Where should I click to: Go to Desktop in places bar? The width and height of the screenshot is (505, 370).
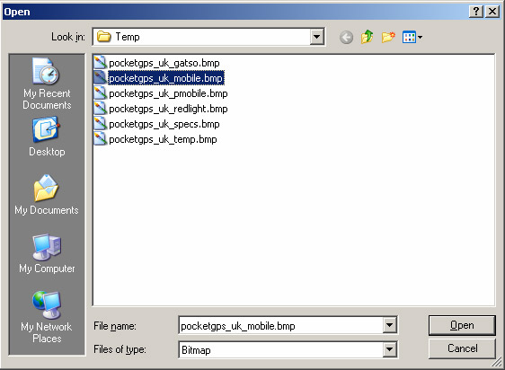click(x=47, y=137)
